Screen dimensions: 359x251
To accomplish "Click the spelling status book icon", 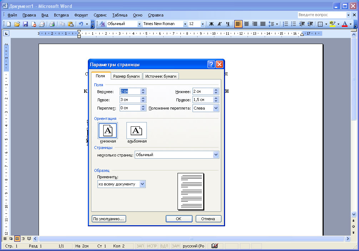I will (215, 246).
